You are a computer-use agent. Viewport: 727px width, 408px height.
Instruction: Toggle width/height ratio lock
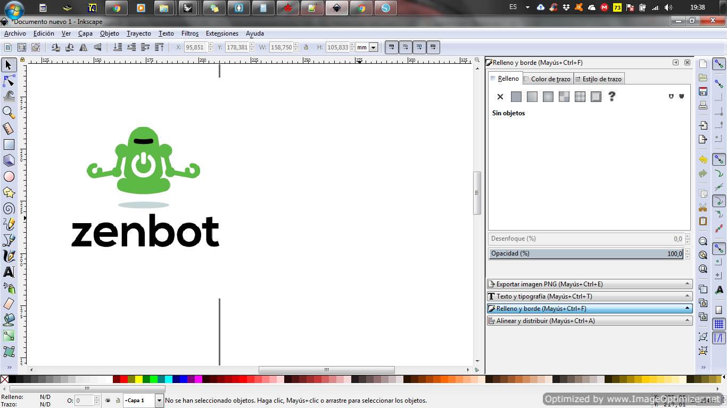(x=305, y=47)
